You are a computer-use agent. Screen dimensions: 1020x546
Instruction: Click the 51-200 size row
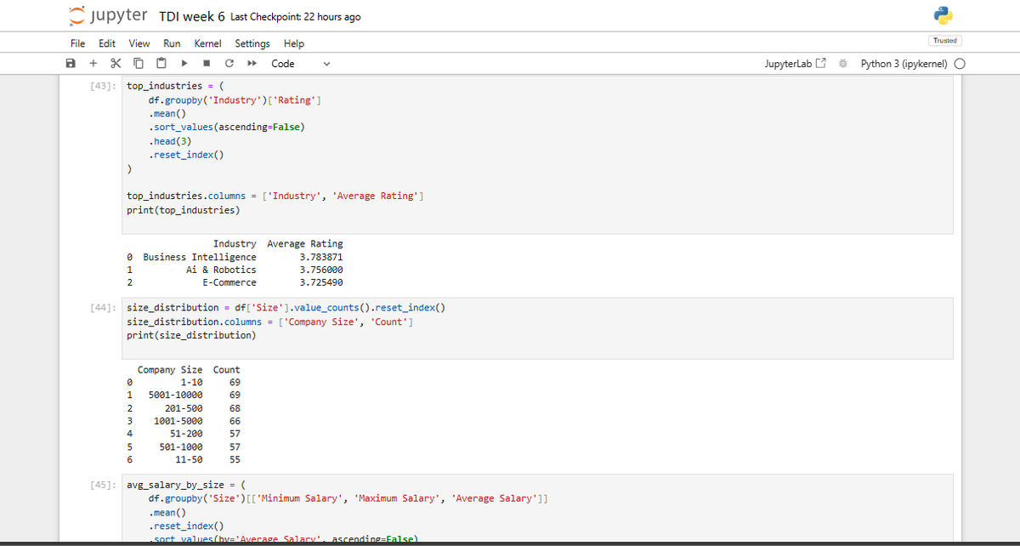(x=186, y=434)
